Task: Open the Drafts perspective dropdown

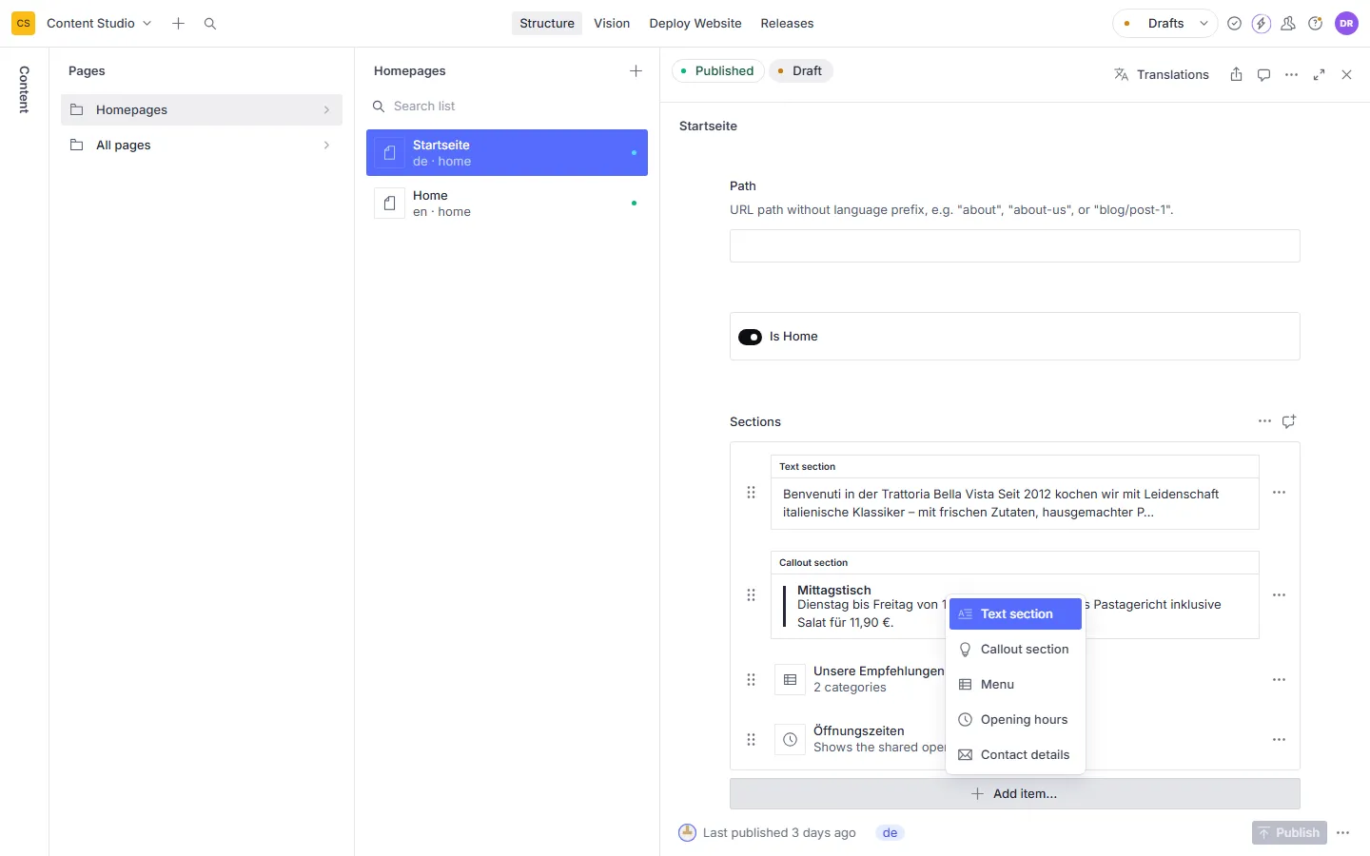Action: pyautogui.click(x=1164, y=23)
